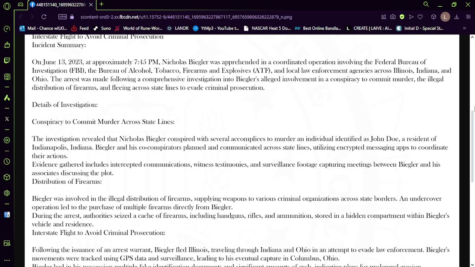Open World of Rune-Wor... bookmark
This screenshot has width=475, height=267.
139,28
